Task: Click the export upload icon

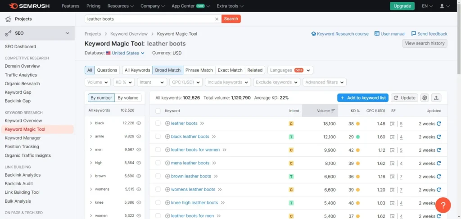Action: pos(436,98)
